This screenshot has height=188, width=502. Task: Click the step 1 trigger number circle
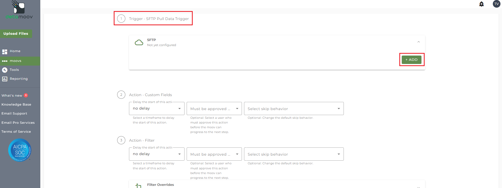pyautogui.click(x=121, y=19)
